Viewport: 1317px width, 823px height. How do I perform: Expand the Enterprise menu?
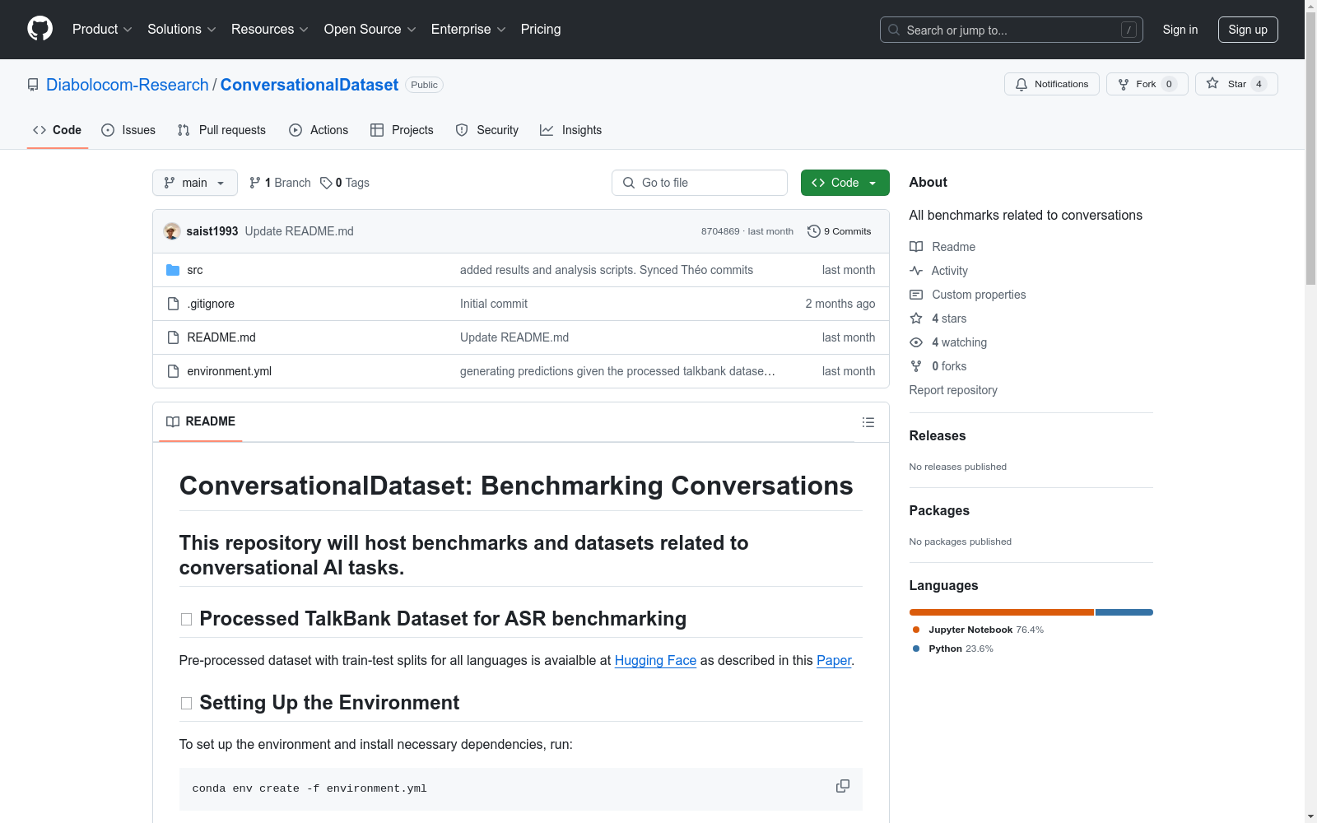pyautogui.click(x=468, y=30)
